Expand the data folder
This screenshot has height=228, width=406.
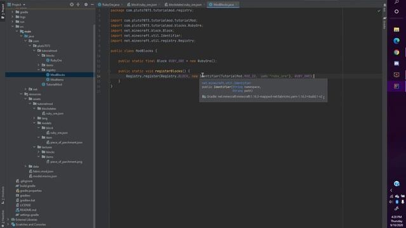tap(25, 167)
